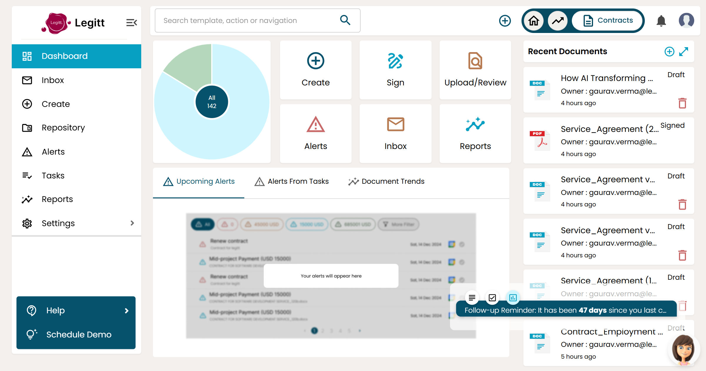Screen dimensions: 706x371
Task: Switch to the Alerts From Tasks tab
Action: point(292,182)
